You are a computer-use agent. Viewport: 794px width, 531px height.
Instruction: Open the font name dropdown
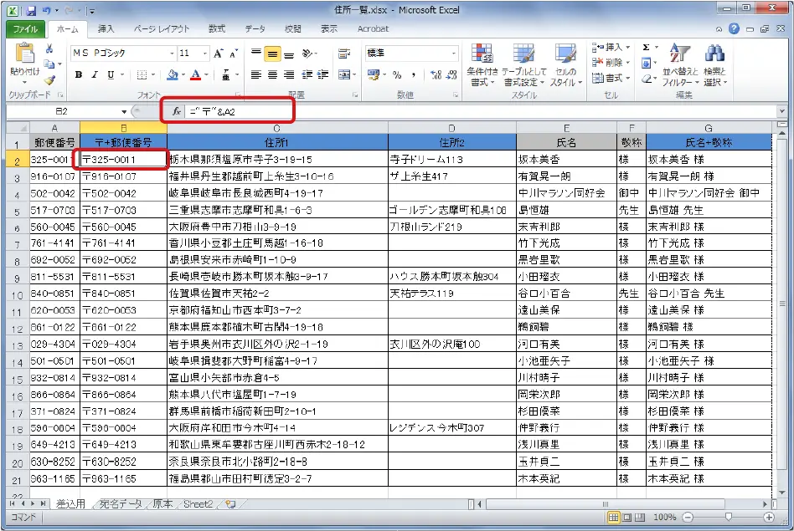172,54
